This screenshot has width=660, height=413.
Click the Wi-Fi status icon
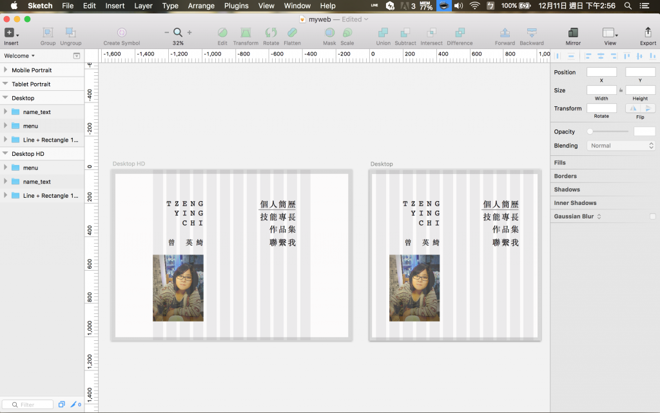[x=475, y=6]
